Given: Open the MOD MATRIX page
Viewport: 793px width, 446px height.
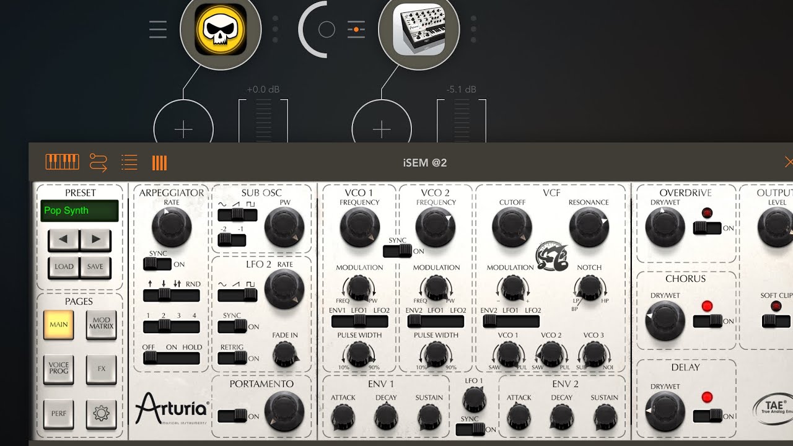Looking at the screenshot, I should point(101,325).
